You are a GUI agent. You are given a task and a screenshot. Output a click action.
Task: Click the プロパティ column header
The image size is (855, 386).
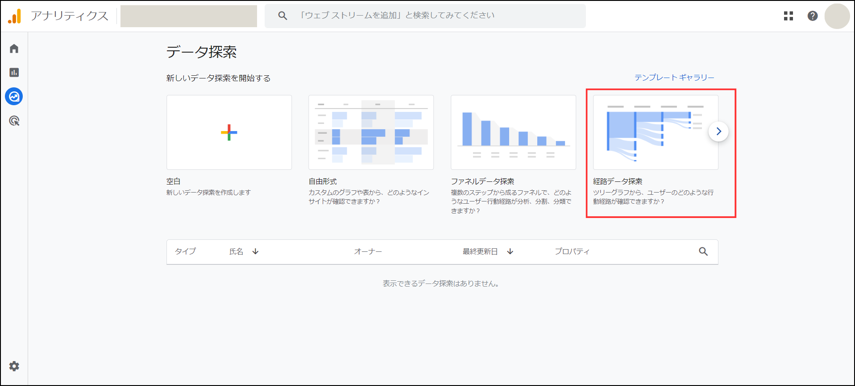pos(572,251)
